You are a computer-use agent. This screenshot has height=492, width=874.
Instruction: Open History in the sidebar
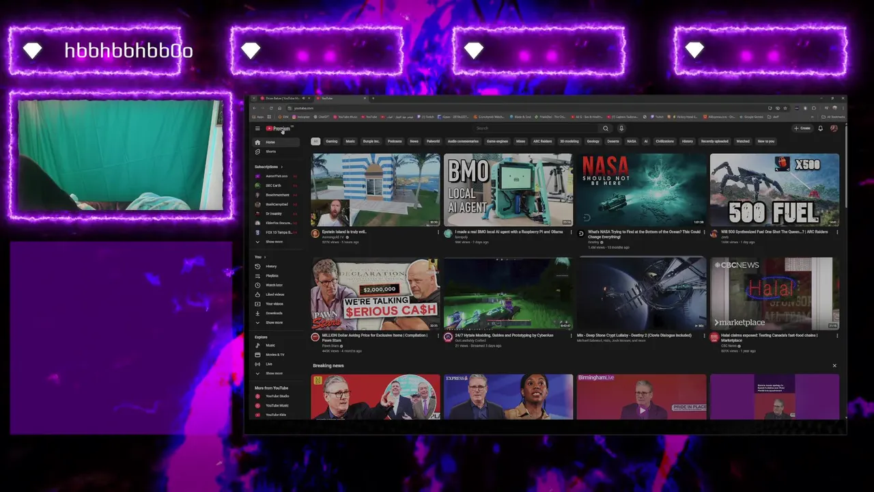276,266
